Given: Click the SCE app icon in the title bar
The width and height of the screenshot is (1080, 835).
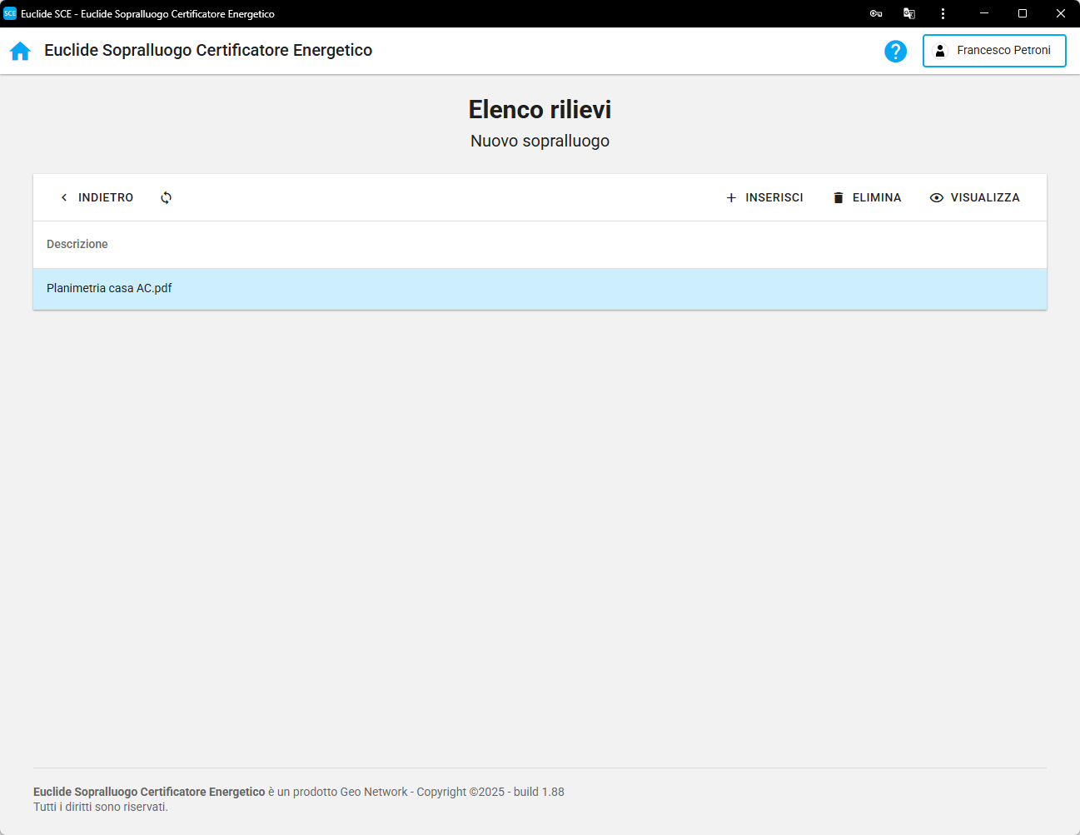Looking at the screenshot, I should point(10,13).
